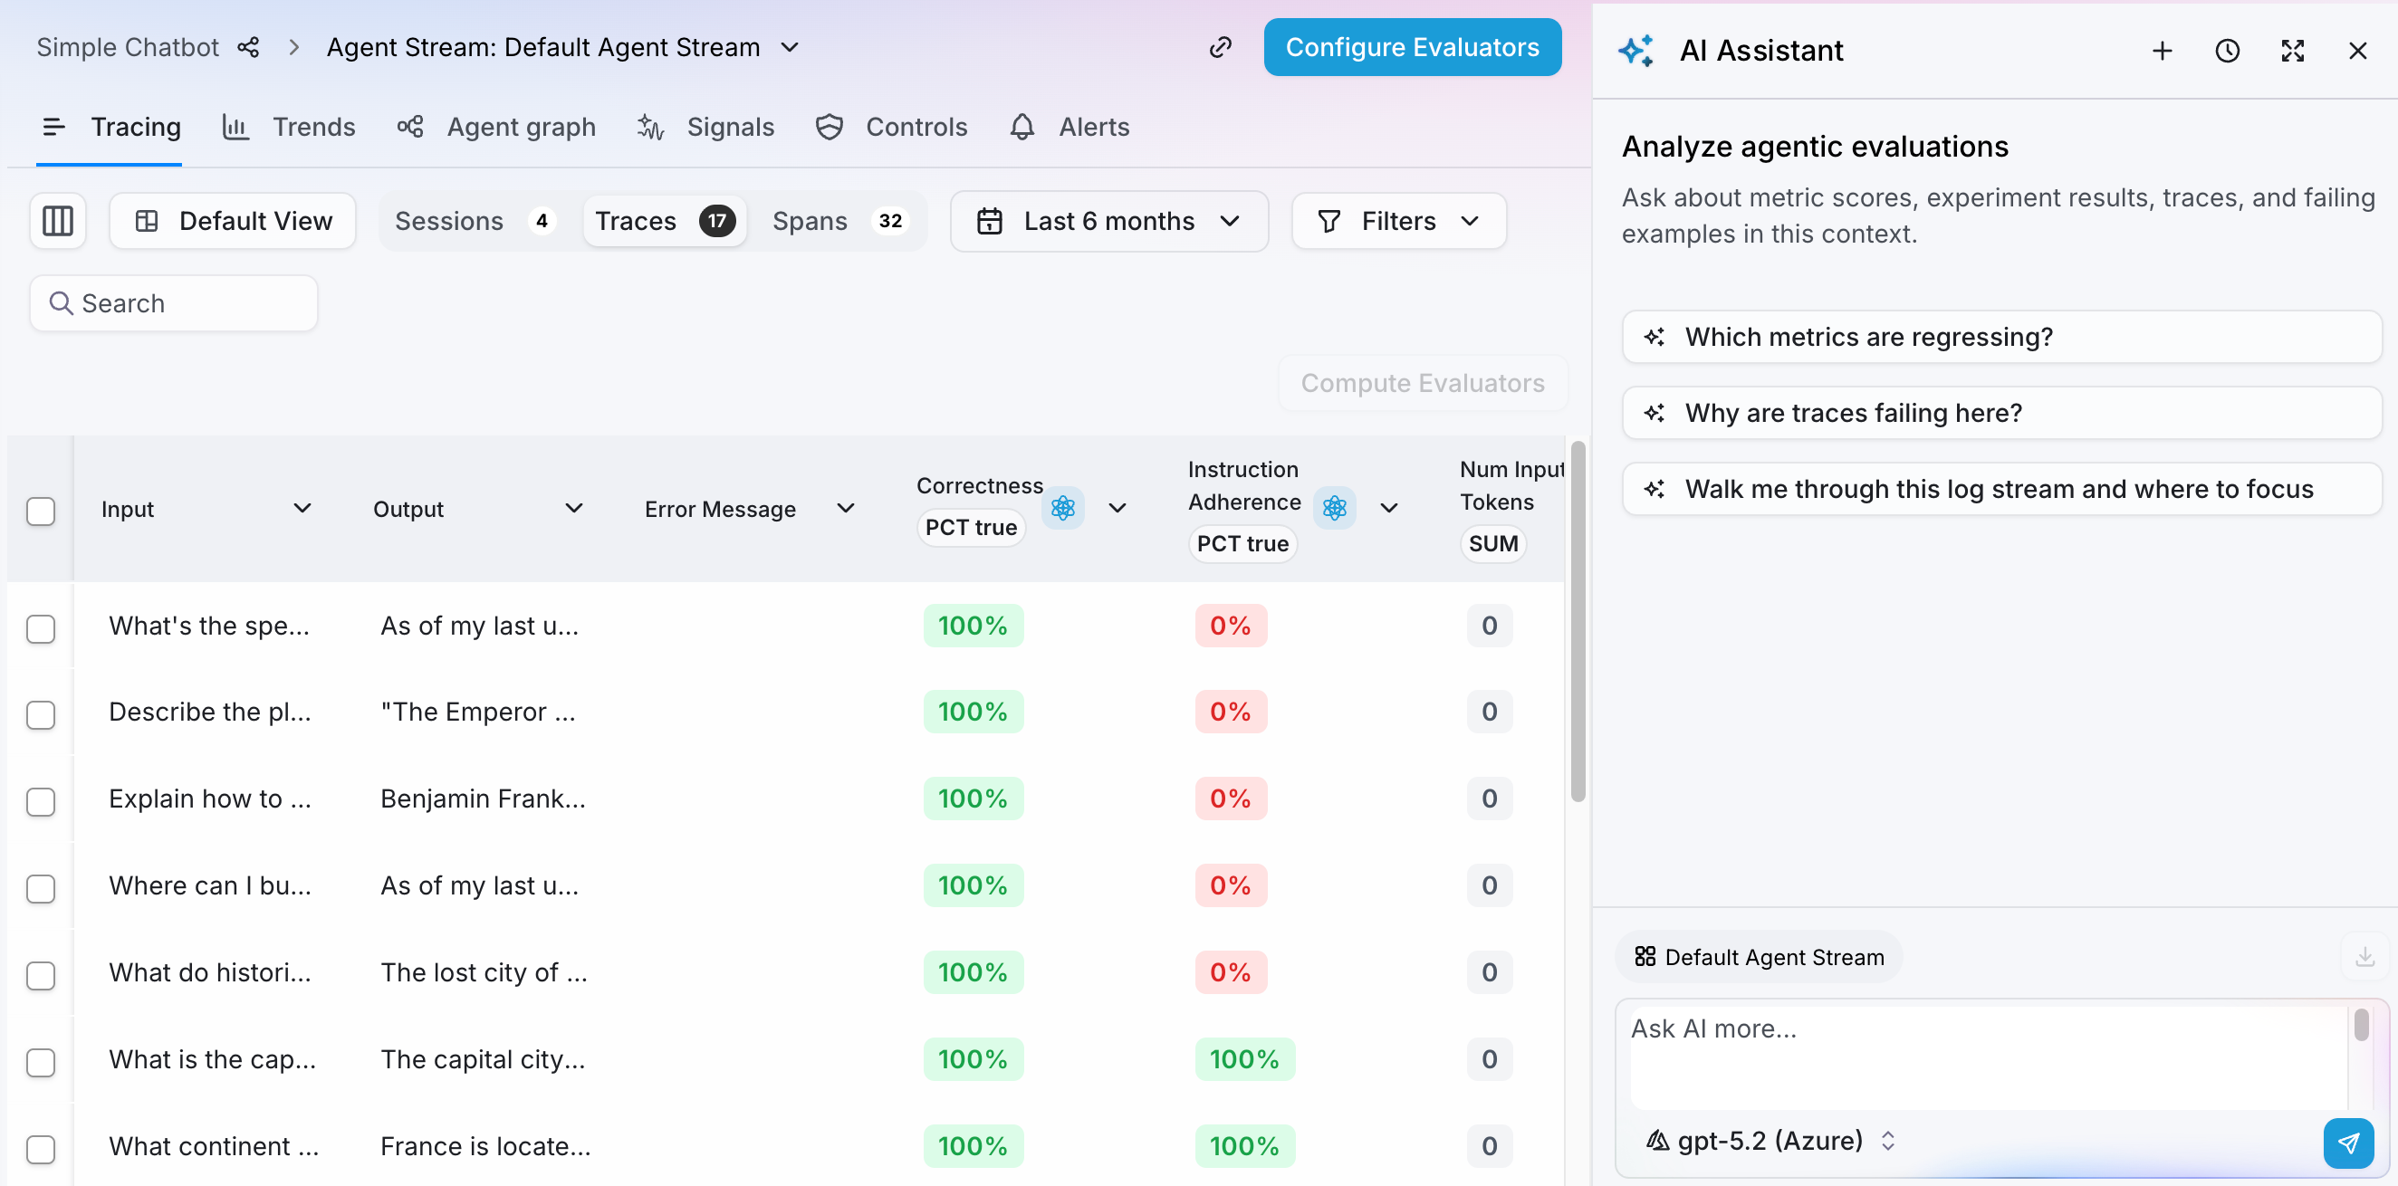
Task: Click the Azure logo beside gpt-5.2
Action: (x=1657, y=1141)
